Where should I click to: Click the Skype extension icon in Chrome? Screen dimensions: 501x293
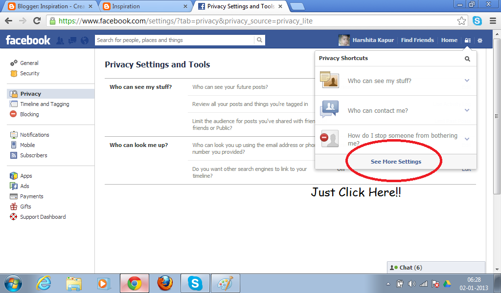(x=478, y=21)
